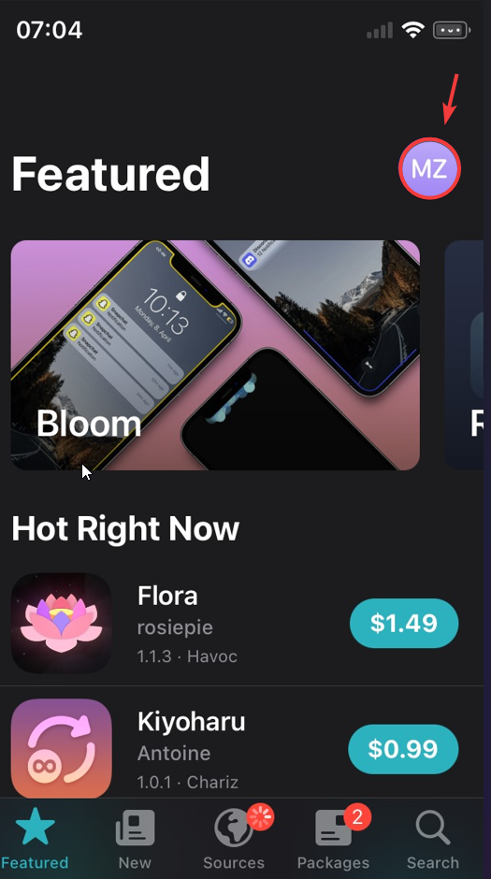Tap the Search magnifier icon
This screenshot has width=491, height=879.
[433, 828]
